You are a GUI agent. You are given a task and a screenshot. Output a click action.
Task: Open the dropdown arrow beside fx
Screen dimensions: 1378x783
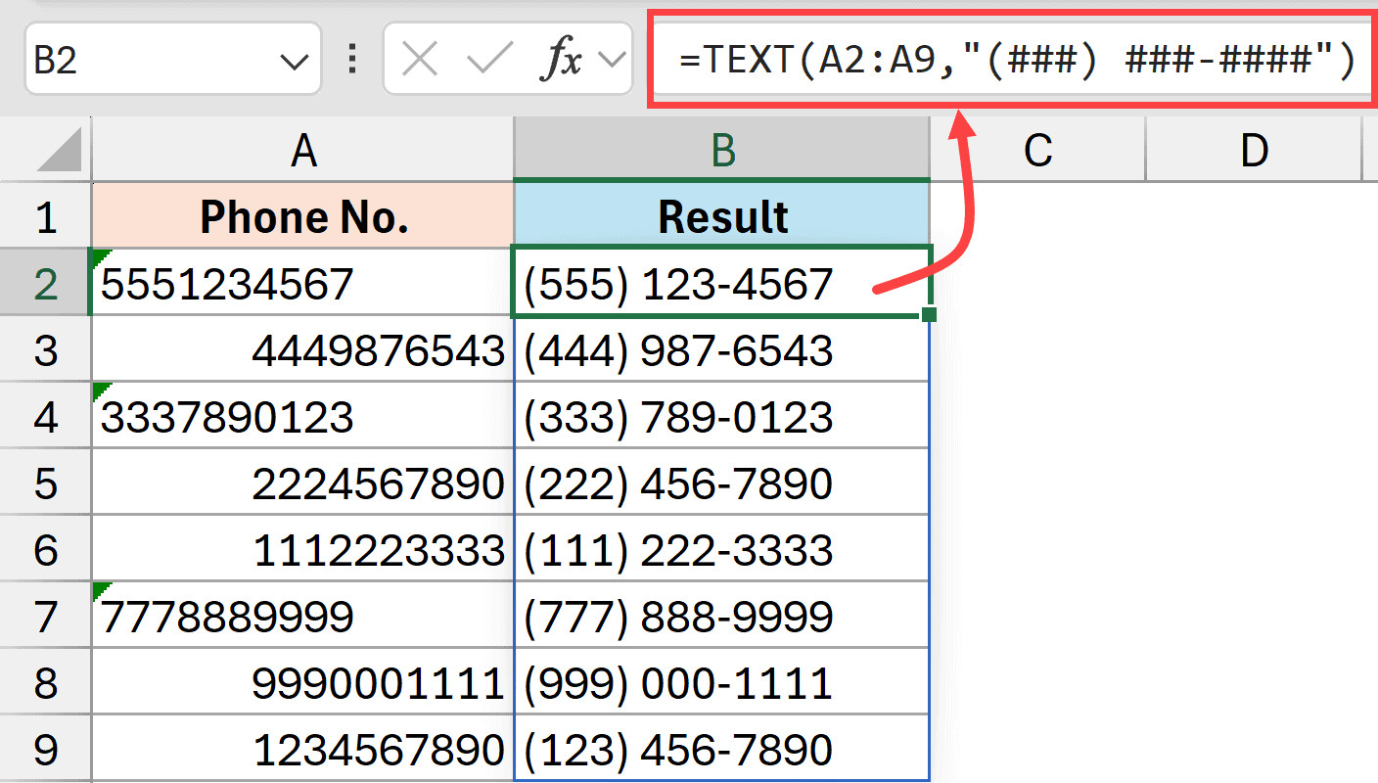[613, 61]
